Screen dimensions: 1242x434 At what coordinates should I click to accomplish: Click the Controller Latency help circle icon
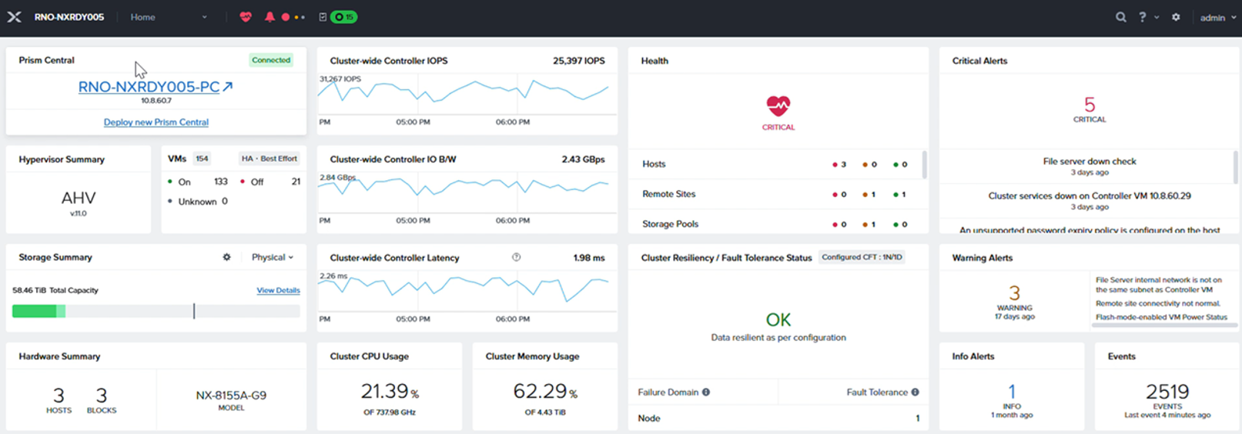pyautogui.click(x=517, y=257)
